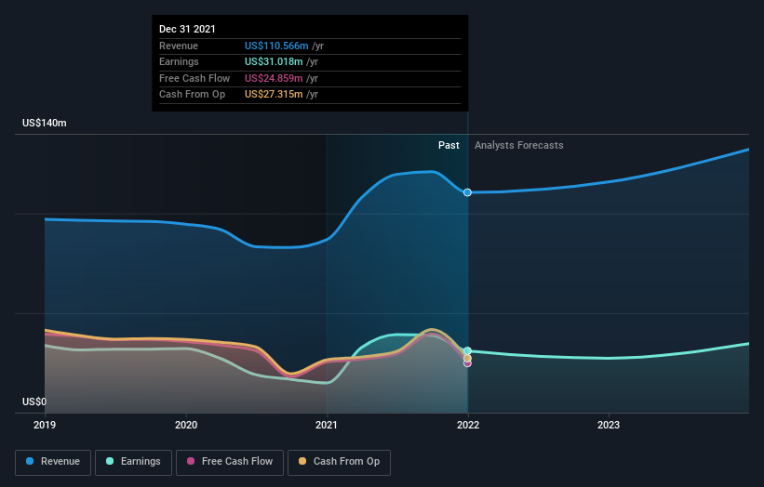Click the orange Cash From Op legend dot
Image resolution: width=764 pixels, height=487 pixels.
tap(302, 461)
